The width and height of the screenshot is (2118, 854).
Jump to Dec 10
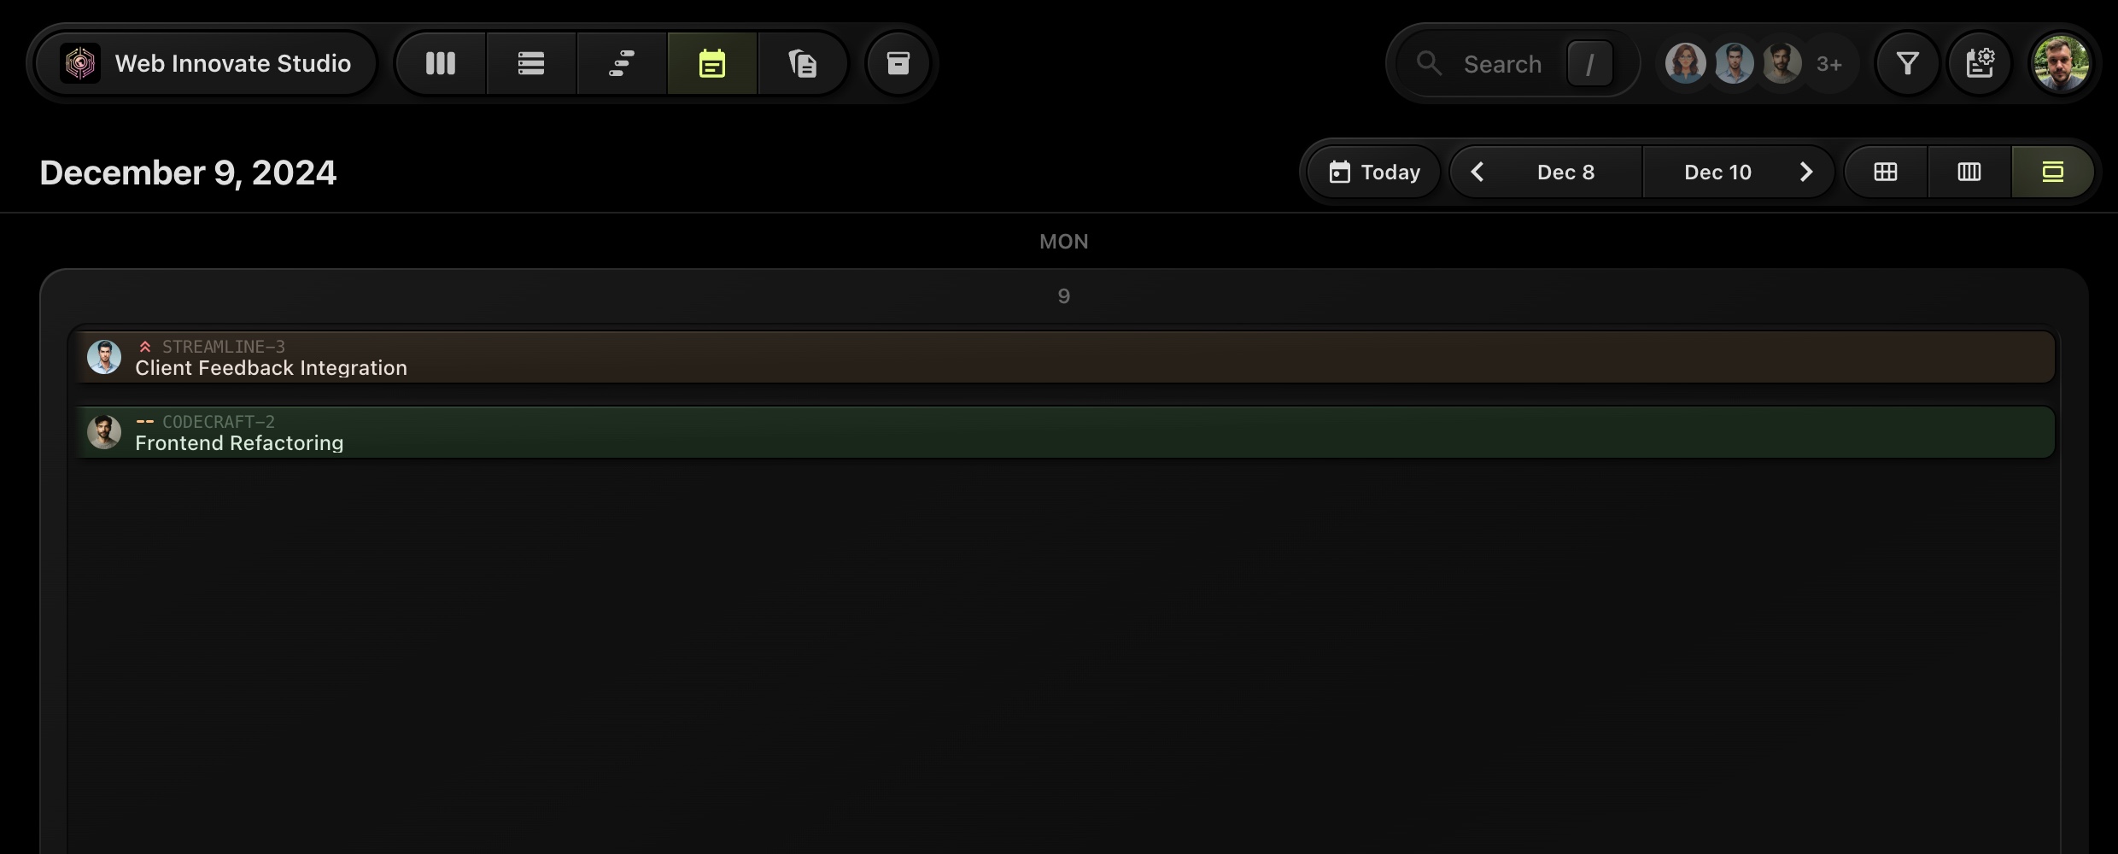click(x=1717, y=172)
